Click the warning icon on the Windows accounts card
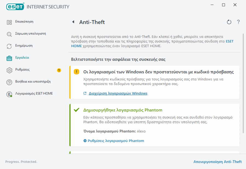The height and width of the screenshot is (169, 246). click(x=76, y=71)
